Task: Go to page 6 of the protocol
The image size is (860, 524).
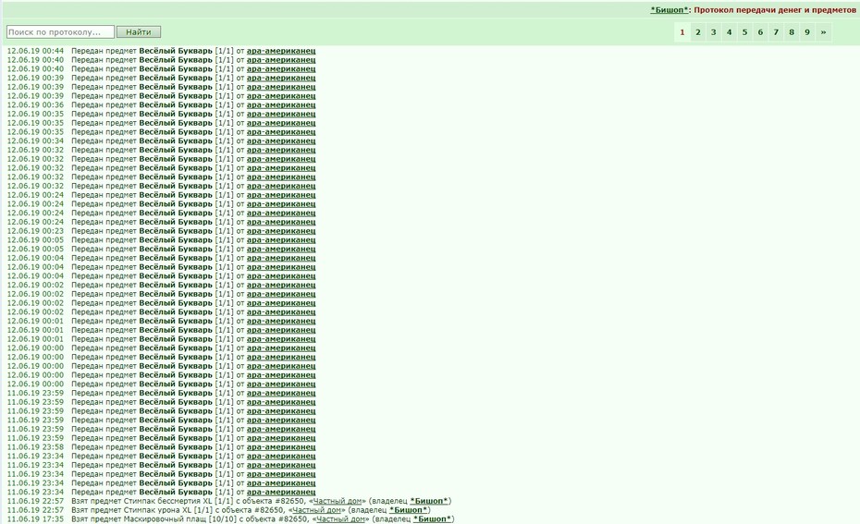Action: click(x=760, y=31)
